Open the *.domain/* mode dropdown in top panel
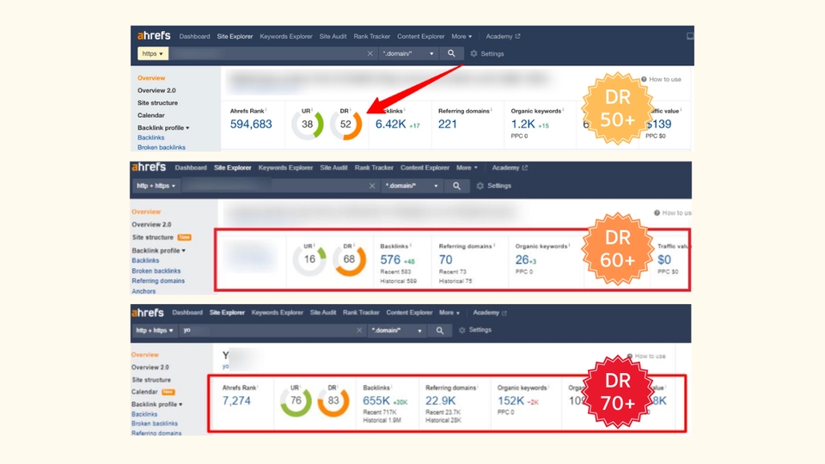Image resolution: width=825 pixels, height=464 pixels. coord(407,53)
